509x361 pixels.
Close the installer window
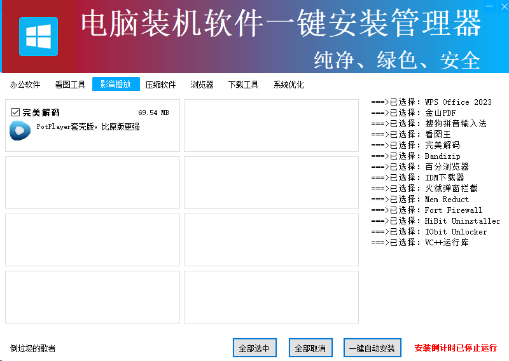(504, 6)
